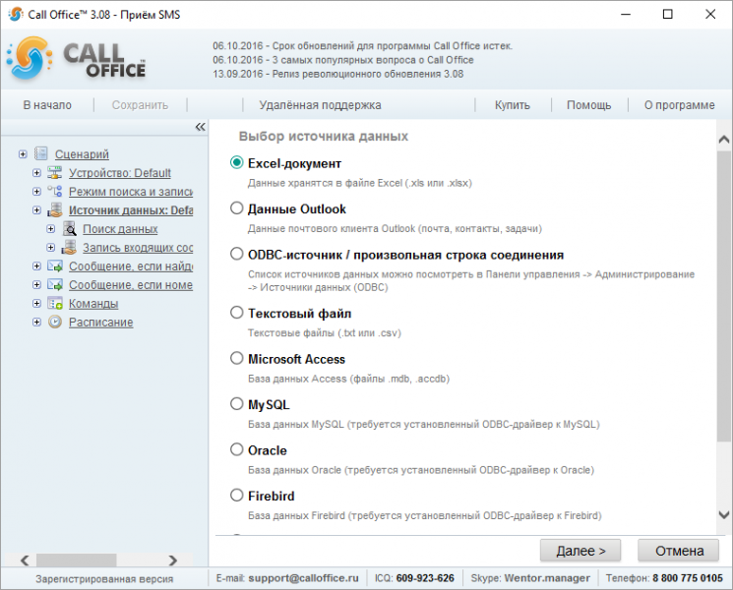Click the Запись входящих сообщений icon
Viewport: 733px width, 590px height.
coord(69,247)
